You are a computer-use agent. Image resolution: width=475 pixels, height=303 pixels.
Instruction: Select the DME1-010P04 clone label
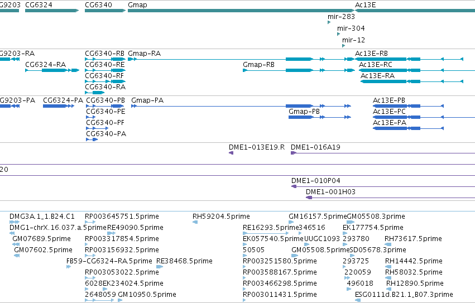pyautogui.click(x=316, y=181)
